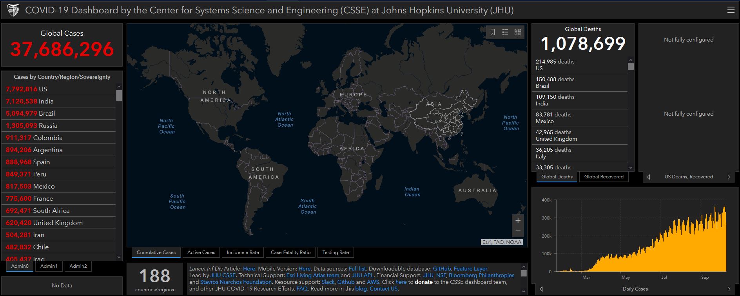Select the Admin0 tab
The height and width of the screenshot is (296, 740).
[20, 266]
